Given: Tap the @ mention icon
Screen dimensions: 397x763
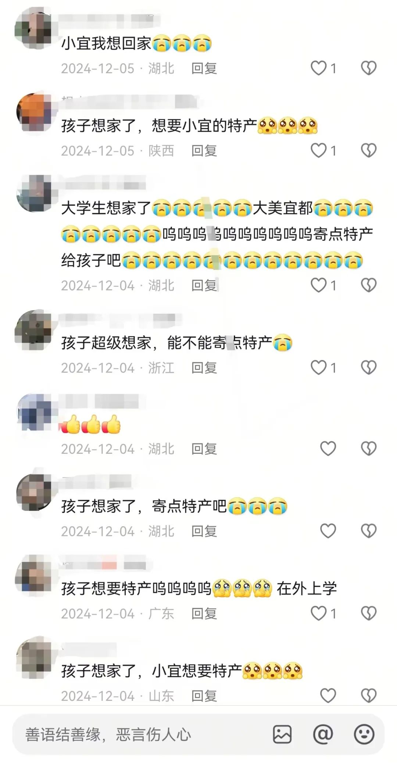Looking at the screenshot, I should tap(323, 734).
